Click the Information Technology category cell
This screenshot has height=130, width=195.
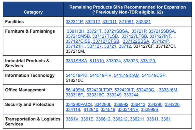[30, 75]
